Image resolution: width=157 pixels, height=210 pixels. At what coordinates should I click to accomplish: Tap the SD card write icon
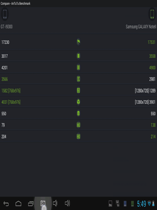(78, 125)
